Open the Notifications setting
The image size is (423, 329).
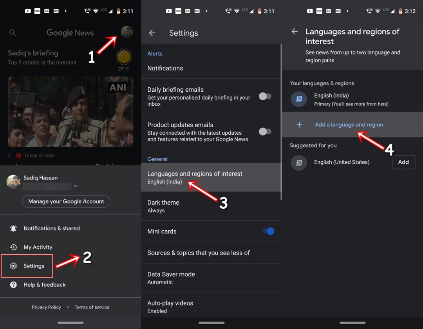211,68
